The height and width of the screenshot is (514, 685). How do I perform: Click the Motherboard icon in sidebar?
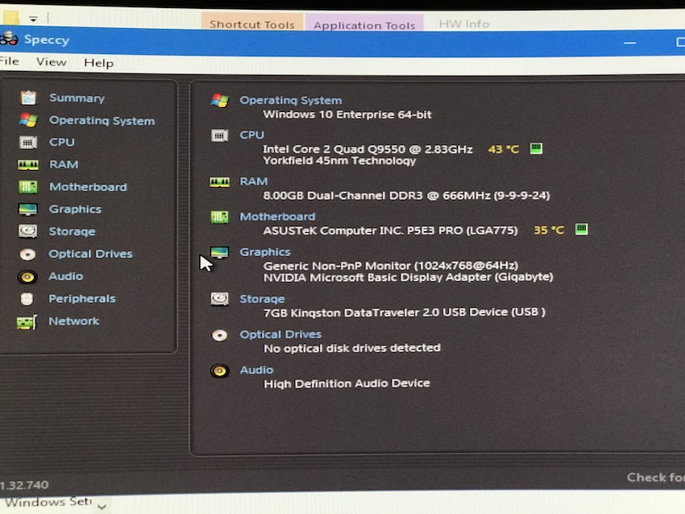point(28,187)
